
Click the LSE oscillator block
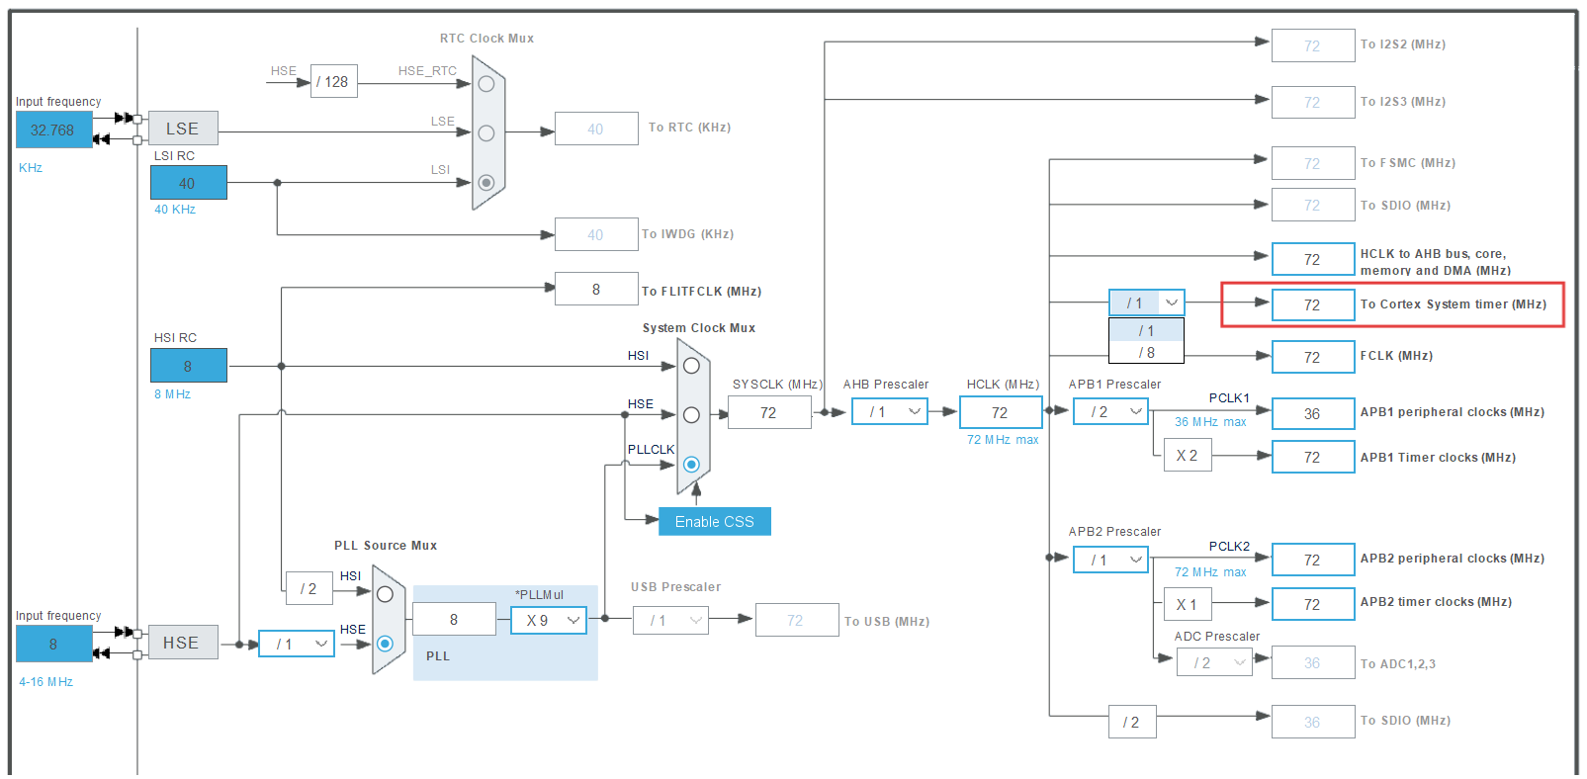coord(183,129)
